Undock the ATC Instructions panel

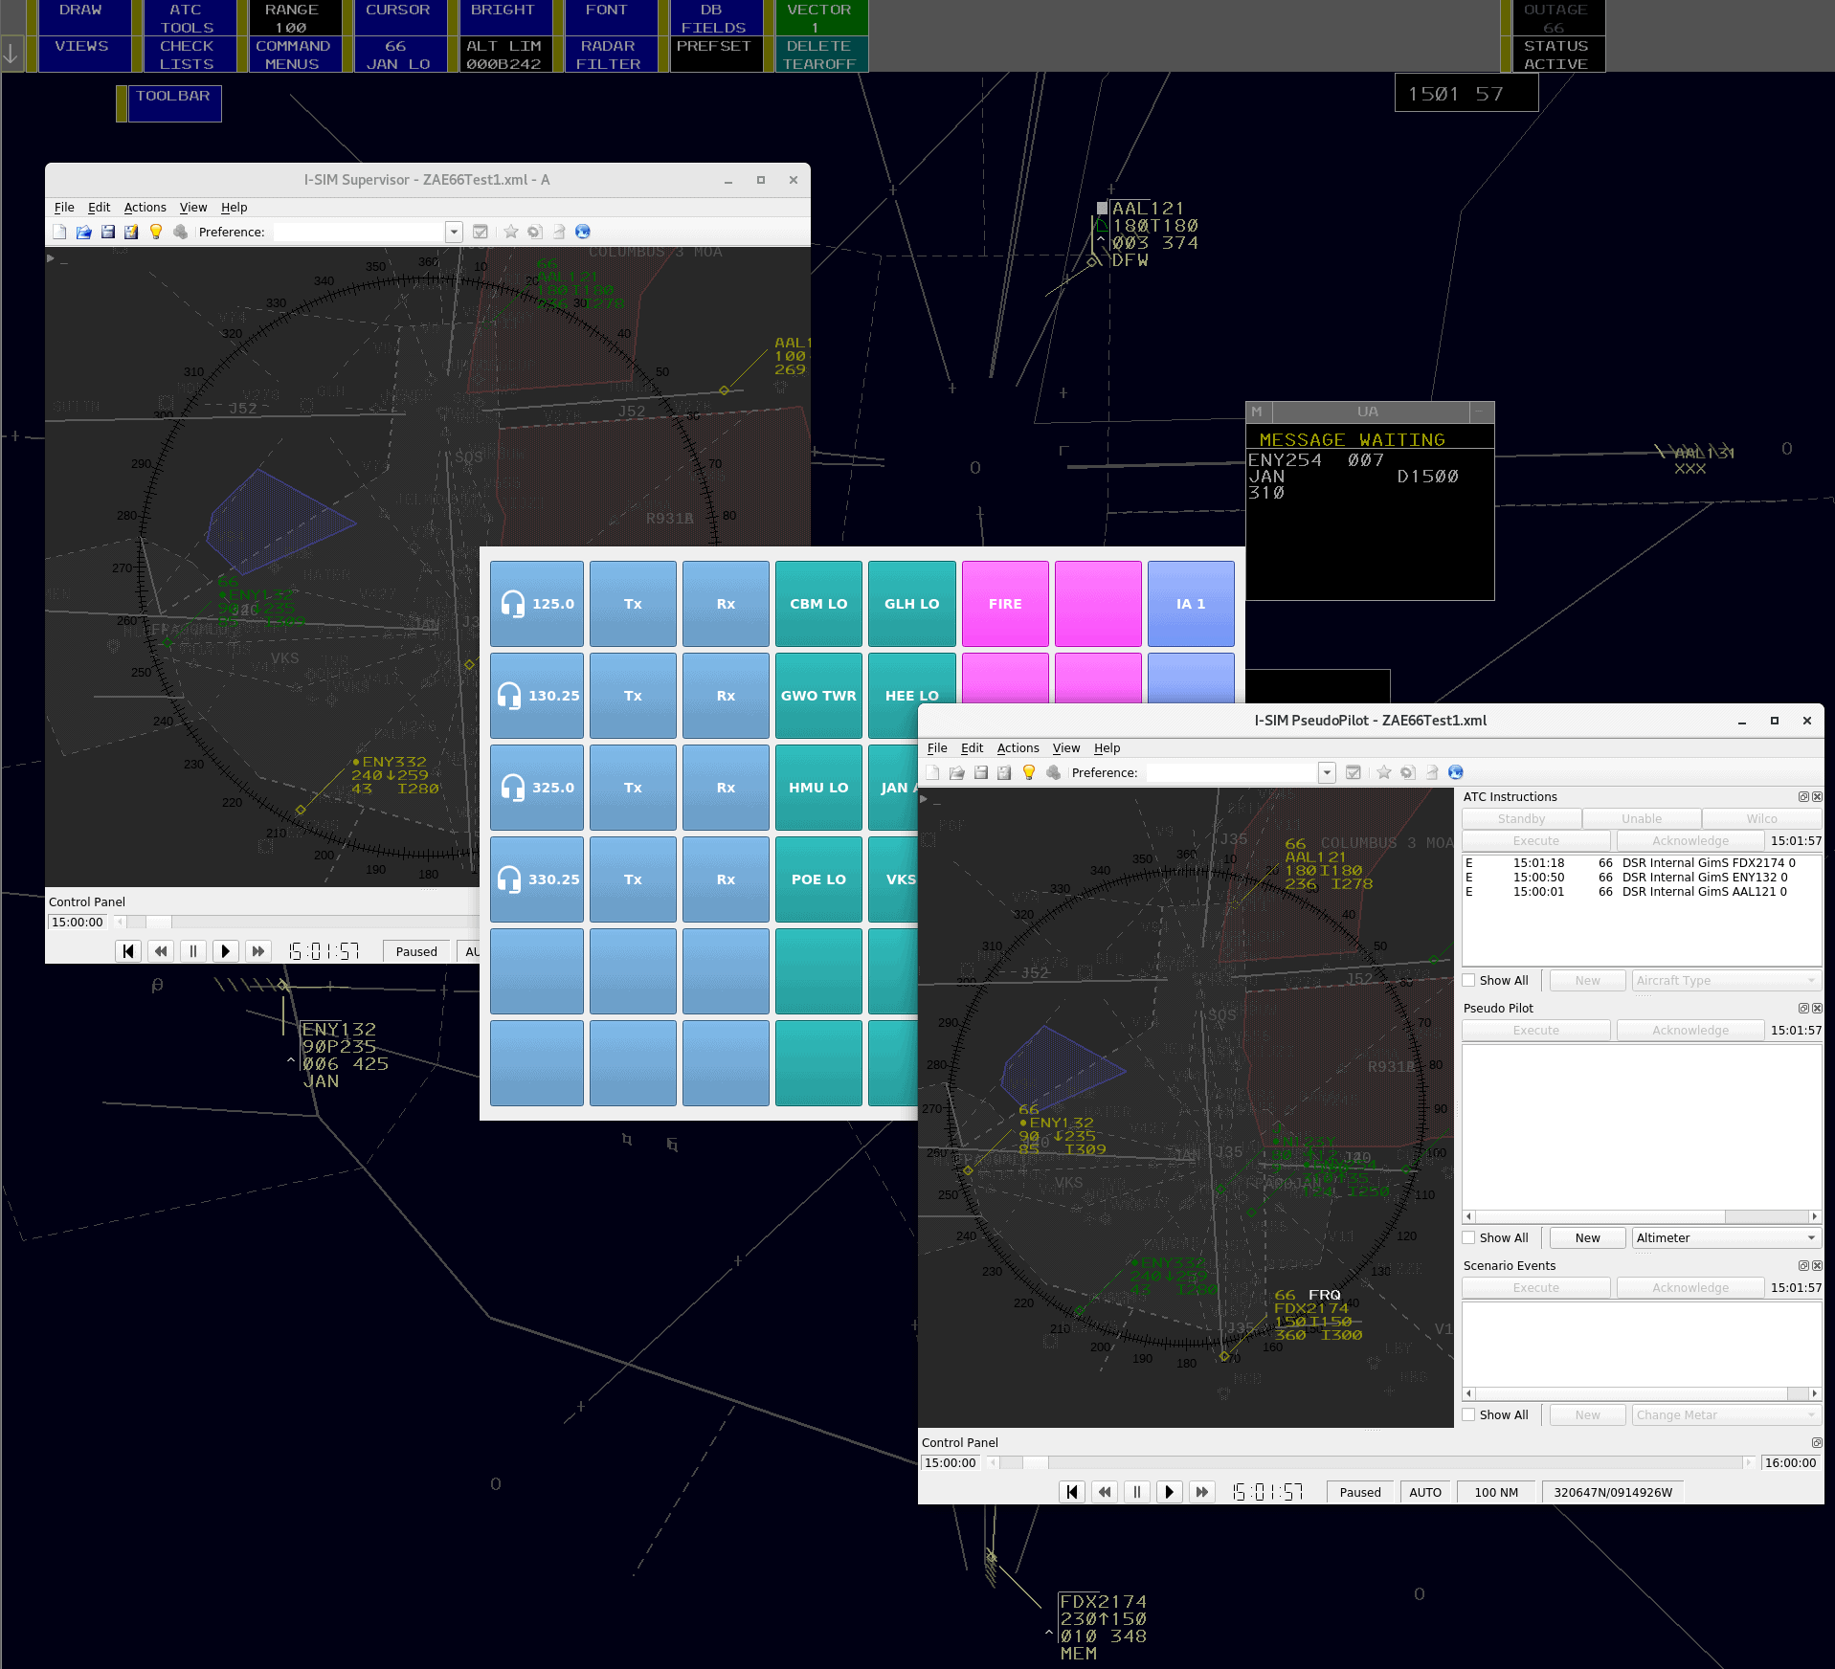[1803, 797]
